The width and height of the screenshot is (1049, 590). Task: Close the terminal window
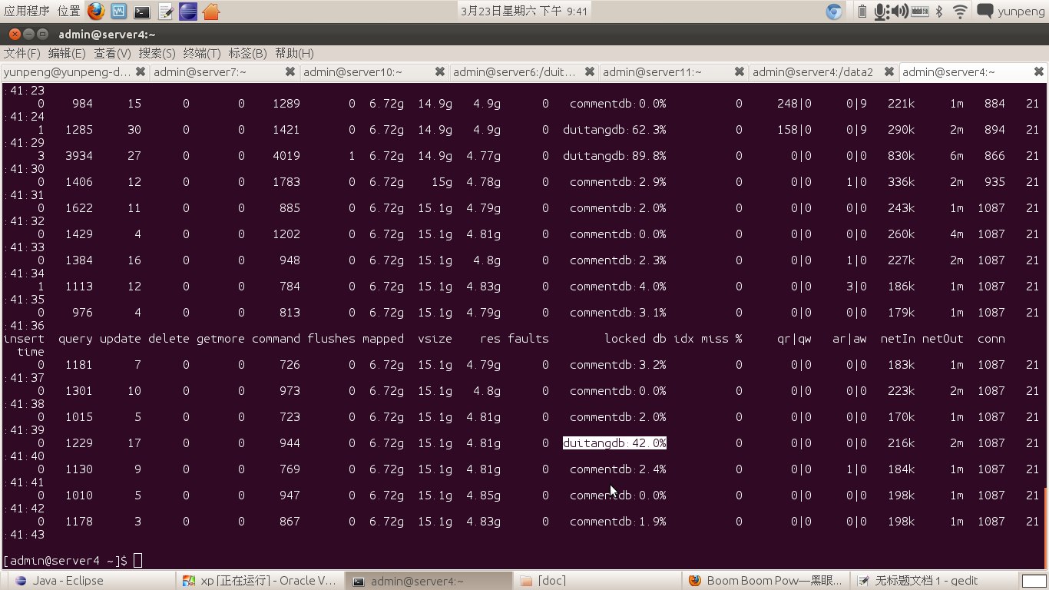(x=15, y=35)
